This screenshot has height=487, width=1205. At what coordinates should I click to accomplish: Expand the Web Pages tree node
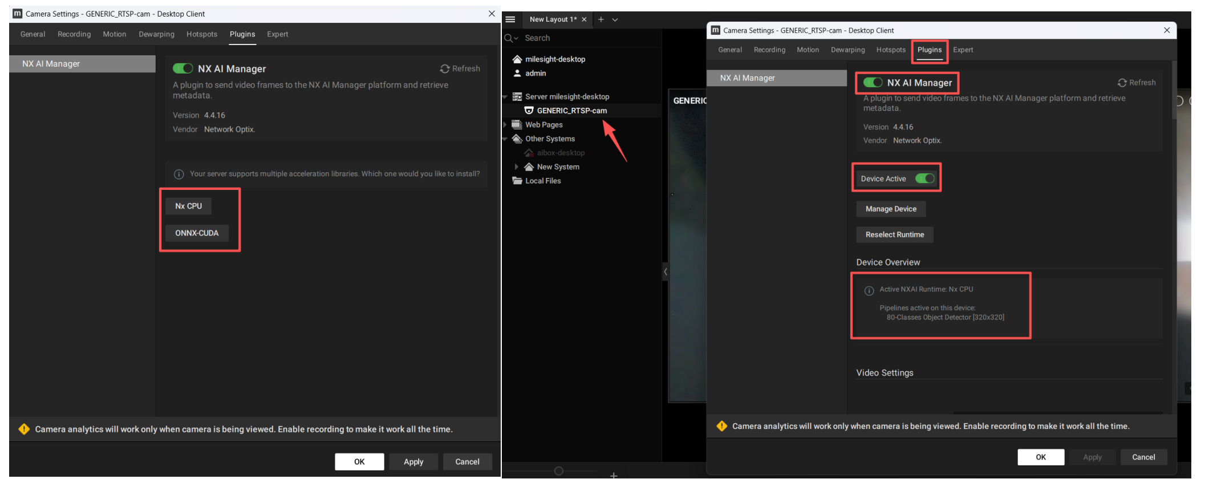click(505, 124)
